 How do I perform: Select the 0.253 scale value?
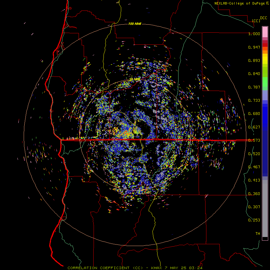pos(254,220)
